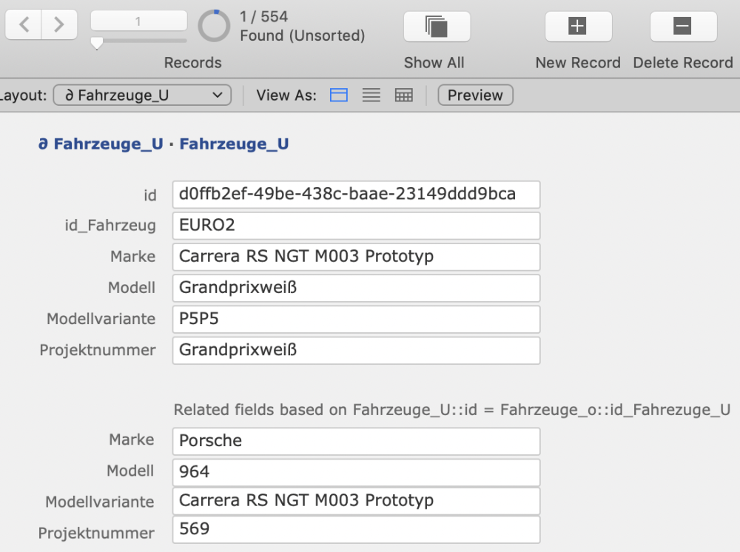Go to the next record arrow
The width and height of the screenshot is (740, 552).
coord(59,25)
